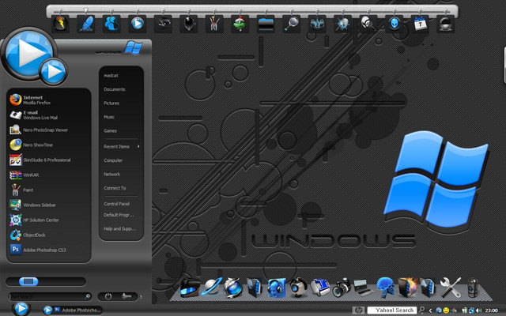Click the All Programs blue slider button

[x=28, y=281]
